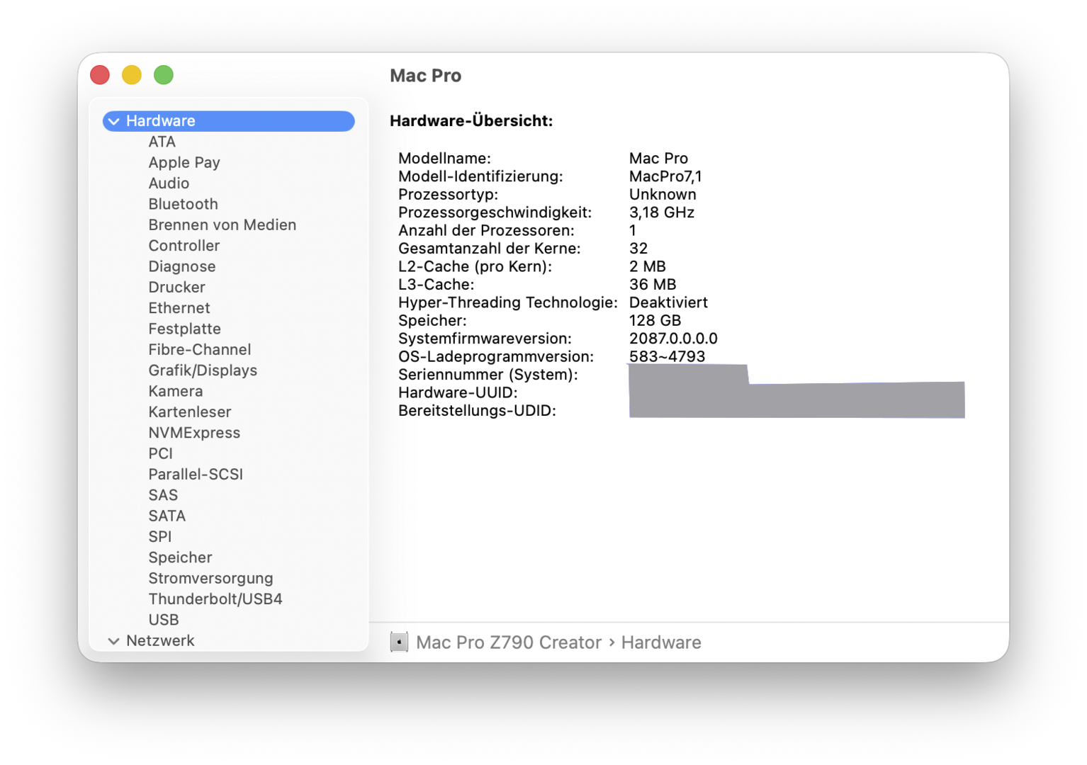Open the SATA entry
The image size is (1087, 765).
pos(167,516)
